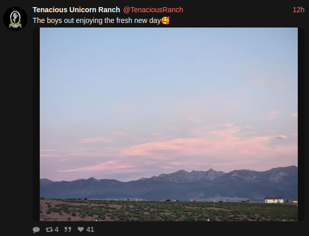This screenshot has width=309, height=236.
Task: Click the smiling hearts emoji in tweet
Action: [x=165, y=20]
